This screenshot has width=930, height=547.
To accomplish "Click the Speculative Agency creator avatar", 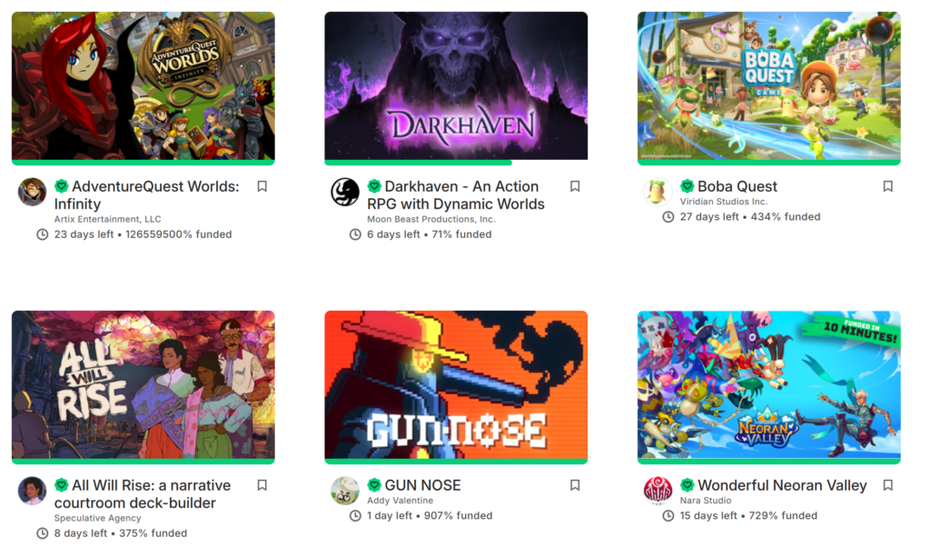I will pos(32,492).
